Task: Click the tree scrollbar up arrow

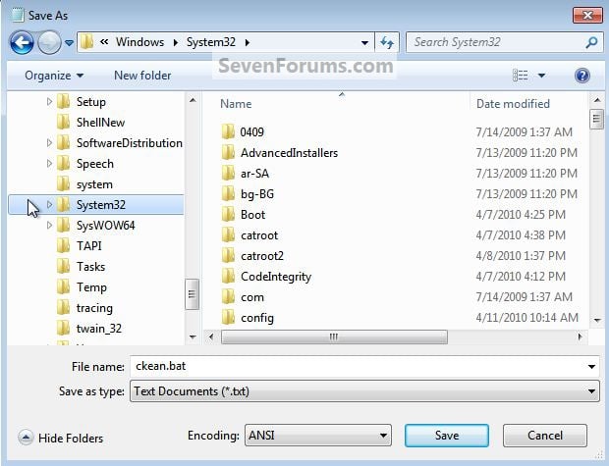Action: [x=193, y=100]
